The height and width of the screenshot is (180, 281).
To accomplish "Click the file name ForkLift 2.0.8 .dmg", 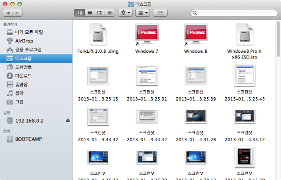I will (98, 51).
